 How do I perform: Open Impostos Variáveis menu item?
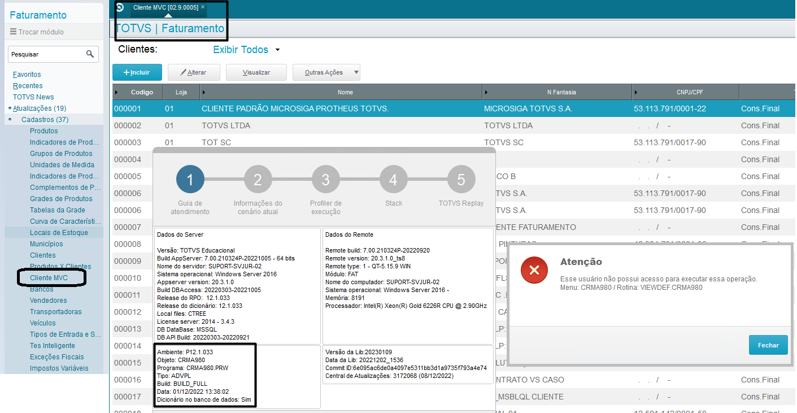point(59,368)
